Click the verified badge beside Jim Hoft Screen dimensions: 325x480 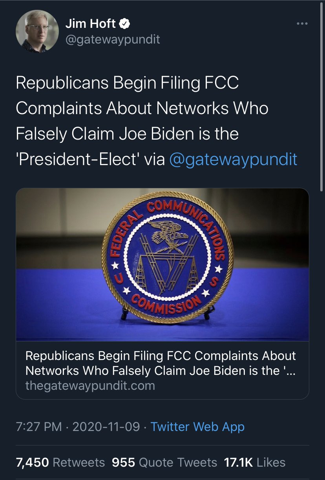(125, 24)
